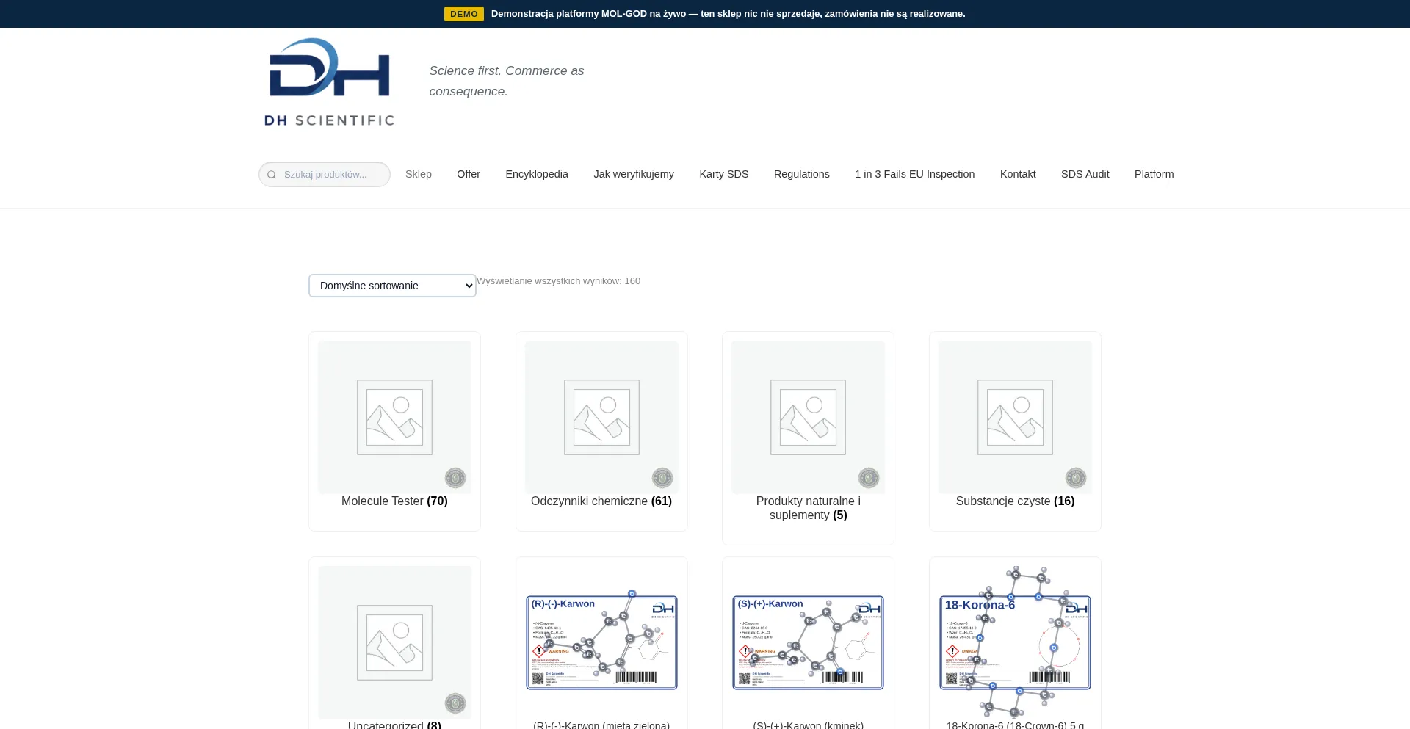Go to Kontakt page
The width and height of the screenshot is (1410, 729).
tap(1018, 174)
